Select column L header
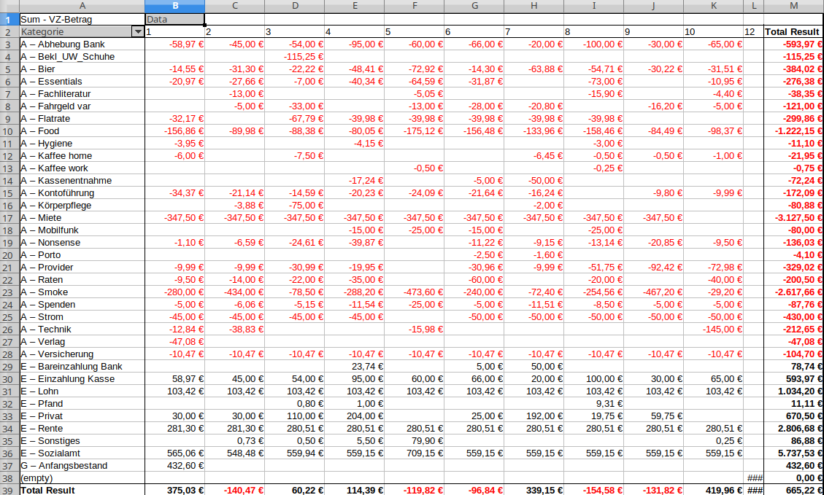This screenshot has height=495, width=824. pos(753,6)
